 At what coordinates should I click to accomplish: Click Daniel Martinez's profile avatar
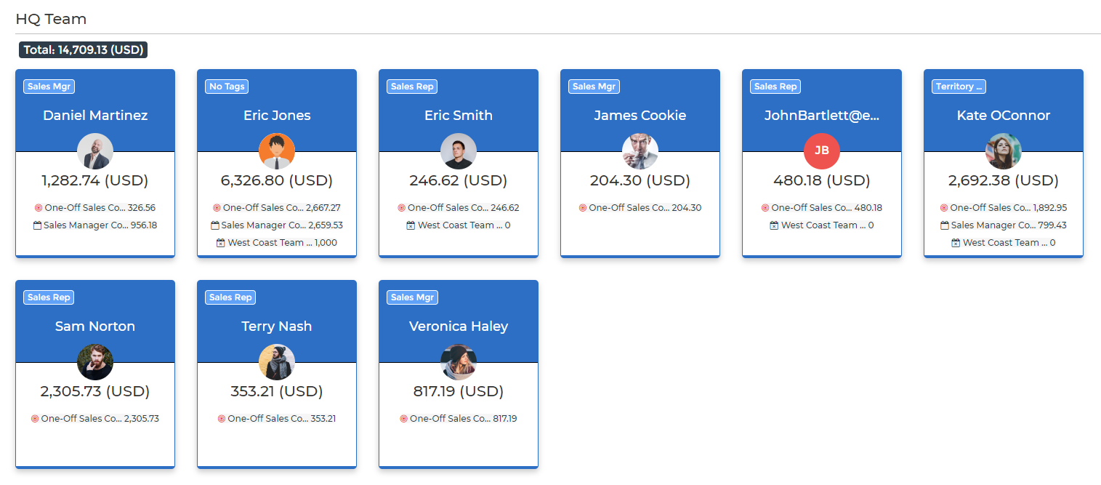tap(95, 151)
